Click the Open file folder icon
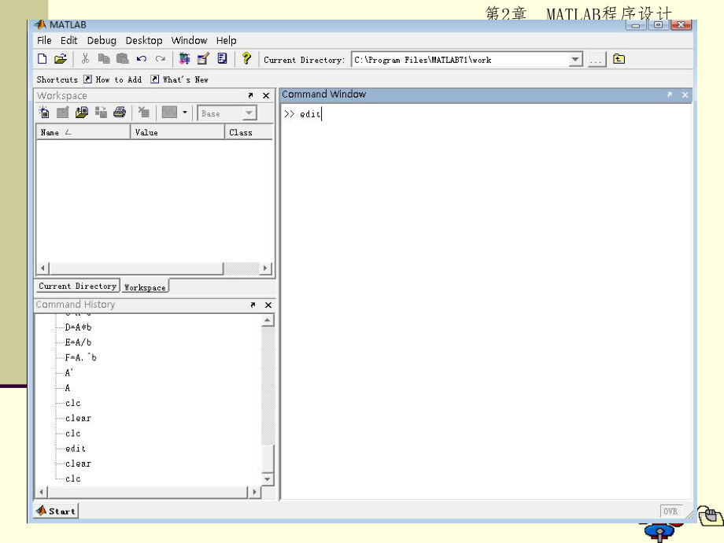This screenshot has width=724, height=543. [60, 59]
